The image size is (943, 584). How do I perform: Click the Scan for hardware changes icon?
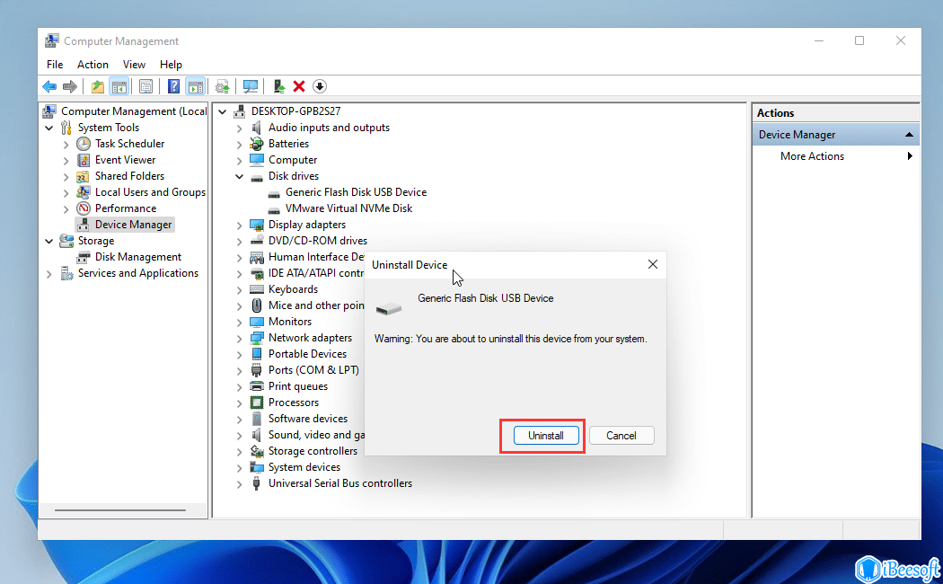(x=251, y=86)
